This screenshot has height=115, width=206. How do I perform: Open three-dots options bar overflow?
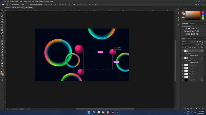point(74,4)
